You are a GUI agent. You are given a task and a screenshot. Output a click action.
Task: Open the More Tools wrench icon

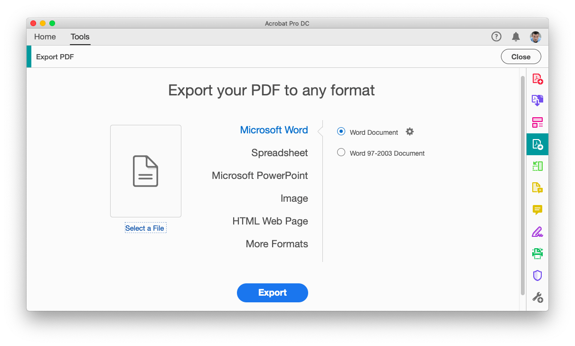coord(537,297)
